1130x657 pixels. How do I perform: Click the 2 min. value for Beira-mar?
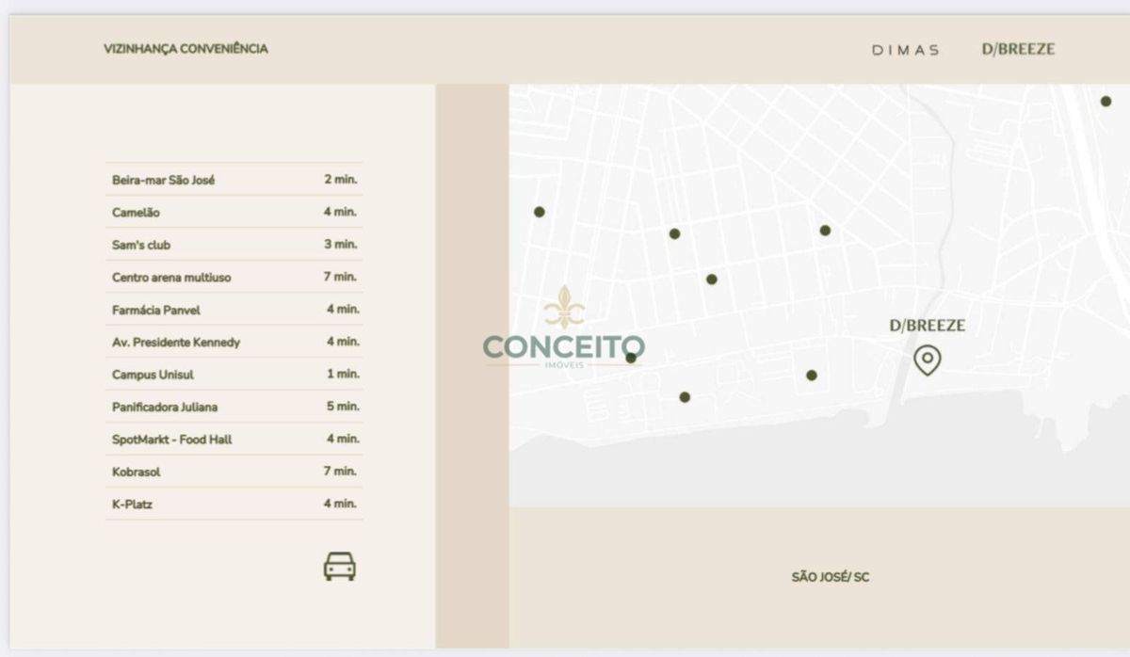[x=341, y=179]
